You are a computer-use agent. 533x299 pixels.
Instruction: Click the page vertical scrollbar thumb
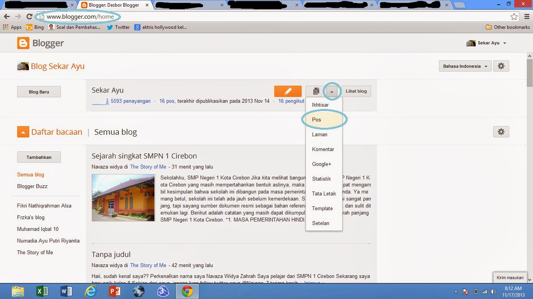coord(529,73)
